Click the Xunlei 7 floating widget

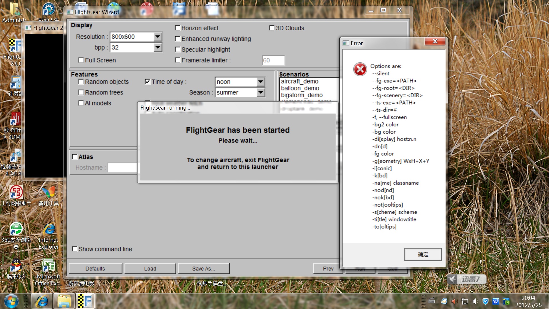tap(467, 279)
